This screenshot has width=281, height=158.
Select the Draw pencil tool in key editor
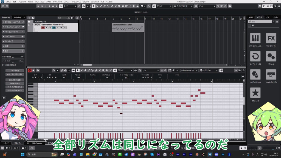point(82,70)
